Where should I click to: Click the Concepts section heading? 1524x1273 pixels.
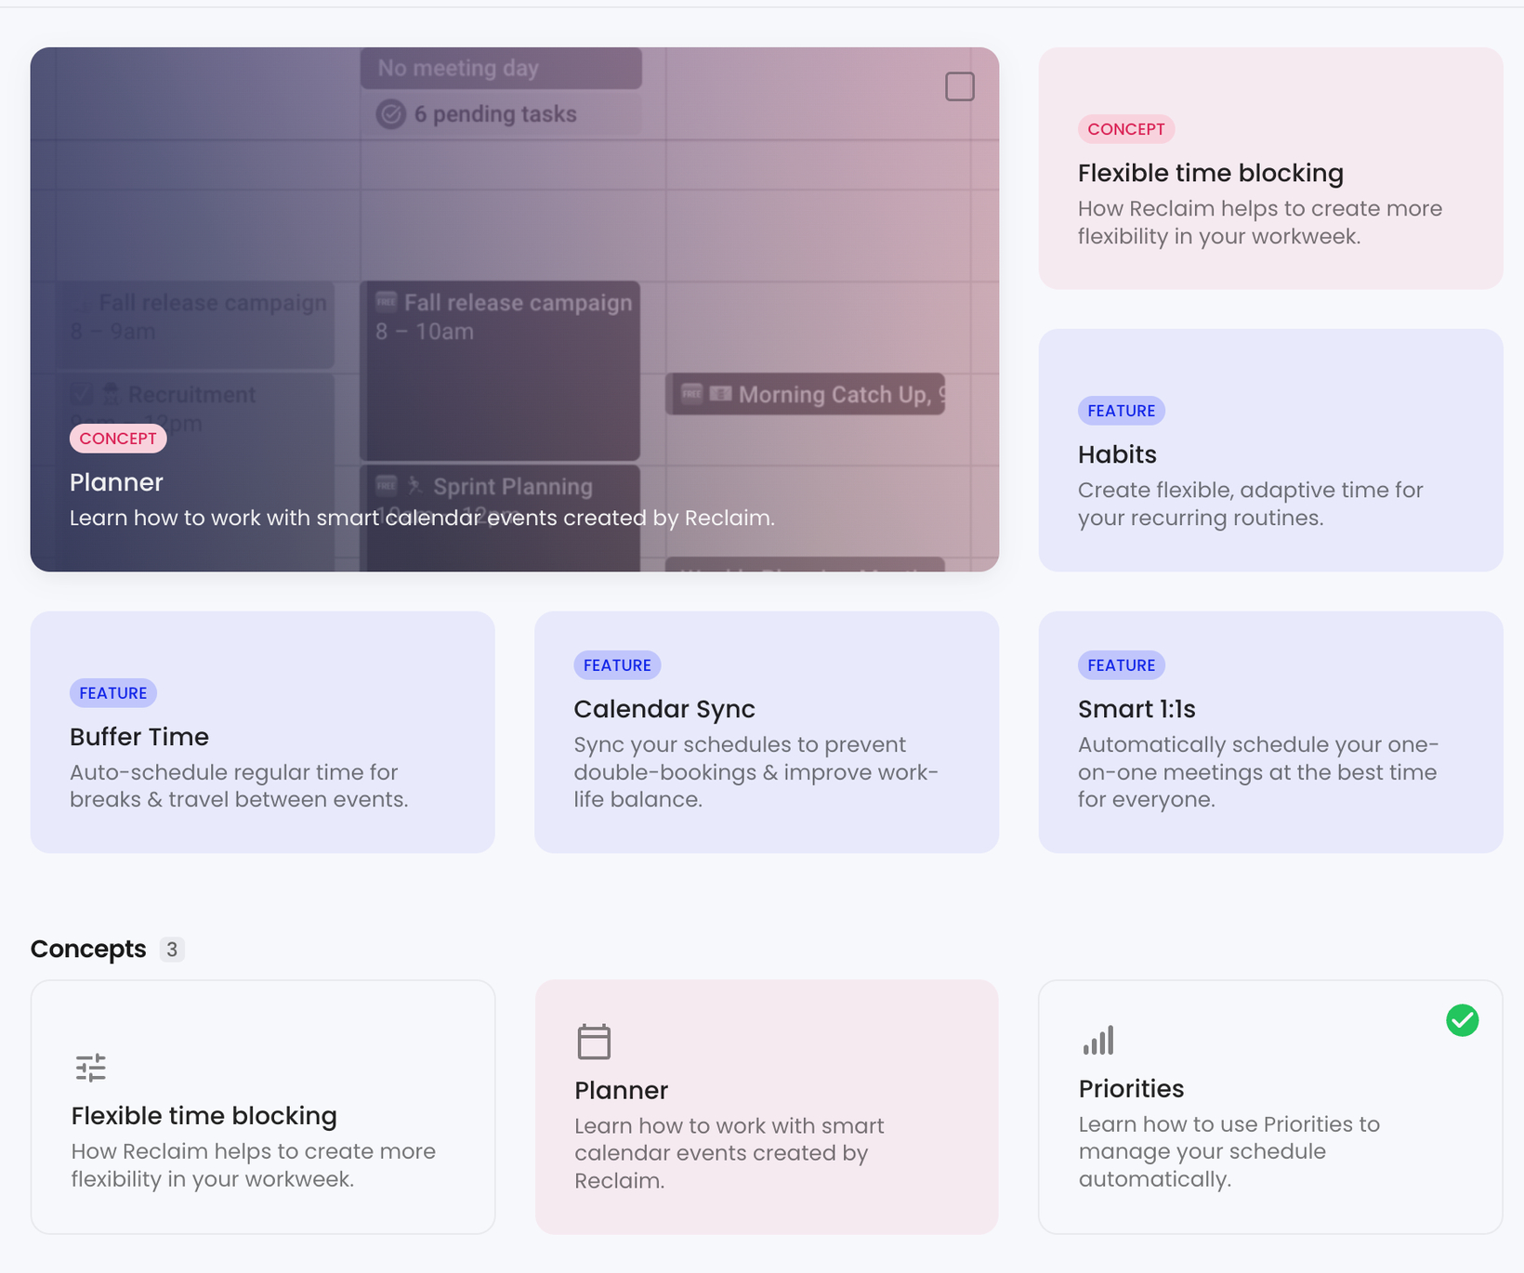(88, 949)
